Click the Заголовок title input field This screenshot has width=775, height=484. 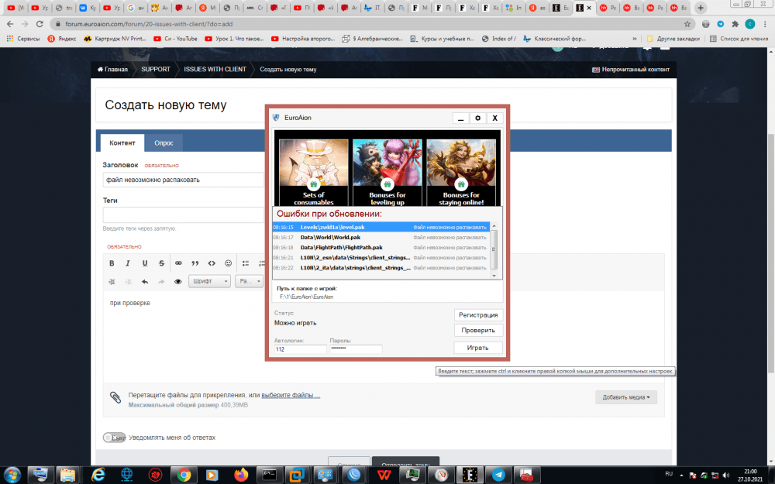point(183,180)
